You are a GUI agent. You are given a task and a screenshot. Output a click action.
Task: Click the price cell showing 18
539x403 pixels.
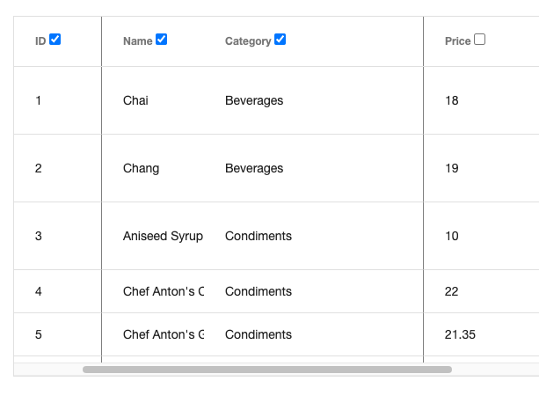(452, 100)
